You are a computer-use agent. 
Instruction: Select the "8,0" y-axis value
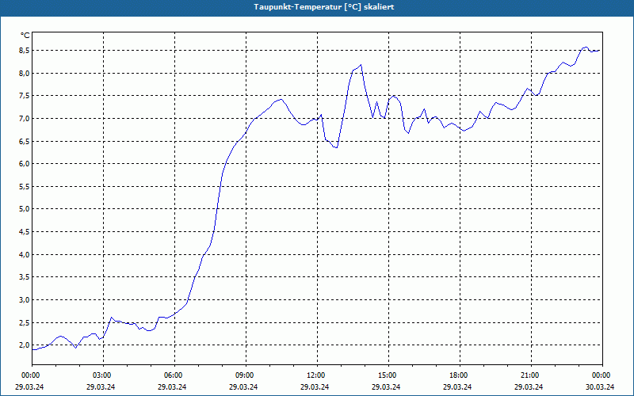coord(25,73)
